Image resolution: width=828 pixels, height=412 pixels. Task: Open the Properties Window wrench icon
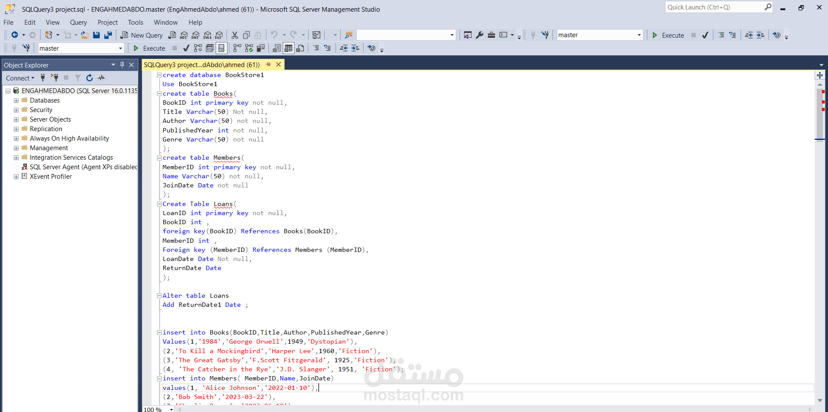click(480, 35)
